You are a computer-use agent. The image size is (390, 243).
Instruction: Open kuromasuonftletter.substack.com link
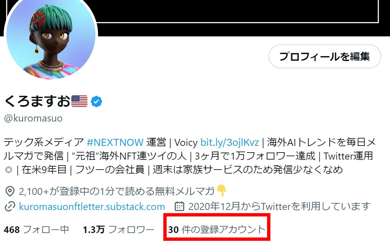92,207
